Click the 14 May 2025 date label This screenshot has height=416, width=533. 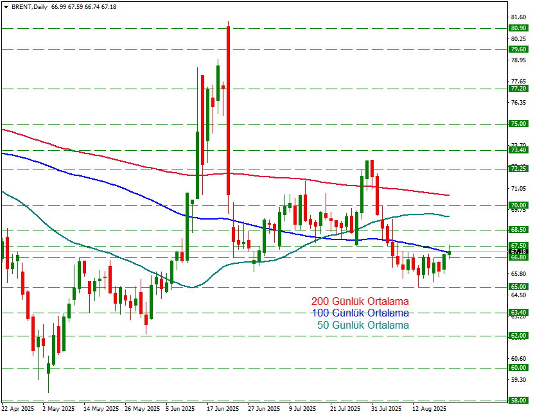click(x=101, y=409)
